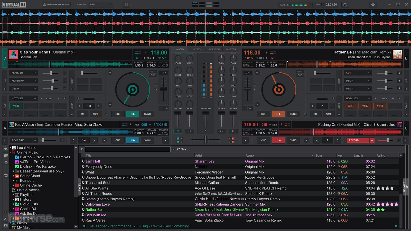The image size is (411, 231).
Task: Select the California Love track row
Action: 240,204
